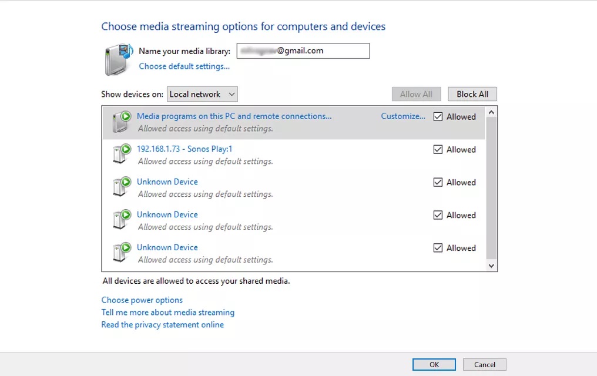
Task: Open the Choose power options link
Action: [x=142, y=300]
